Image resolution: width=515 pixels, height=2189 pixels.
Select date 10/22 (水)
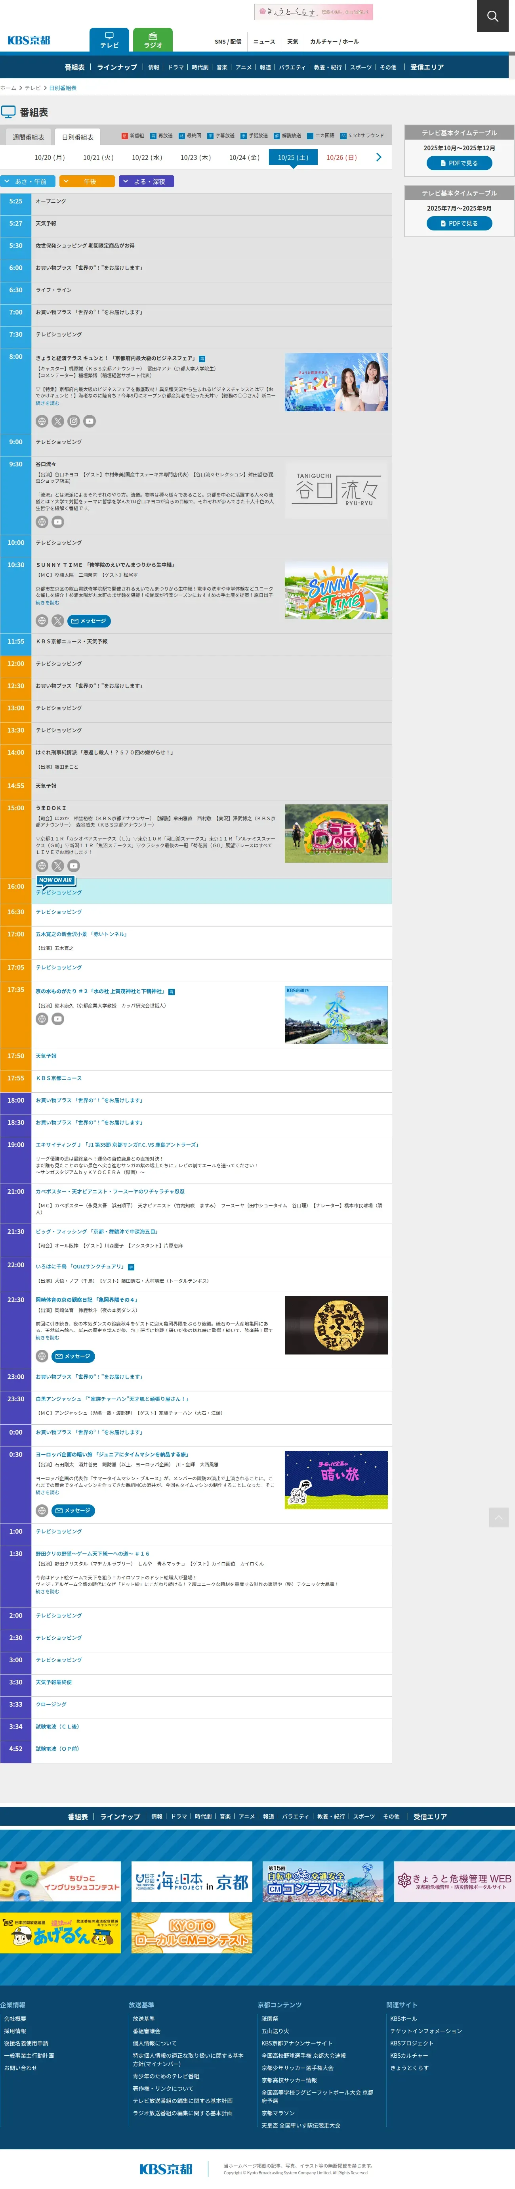[x=147, y=157]
